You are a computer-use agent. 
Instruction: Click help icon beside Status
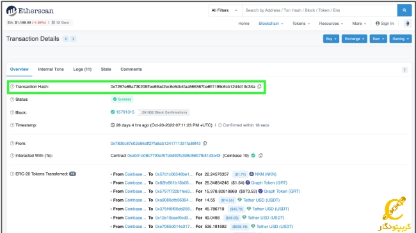[x=12, y=100]
